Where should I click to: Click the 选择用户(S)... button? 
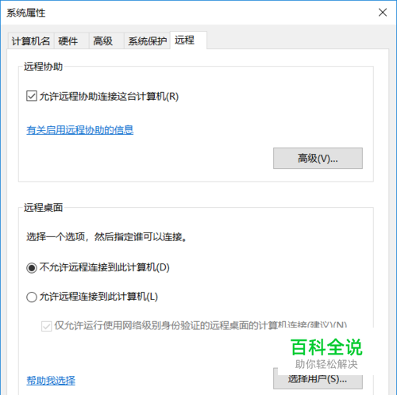click(x=318, y=378)
